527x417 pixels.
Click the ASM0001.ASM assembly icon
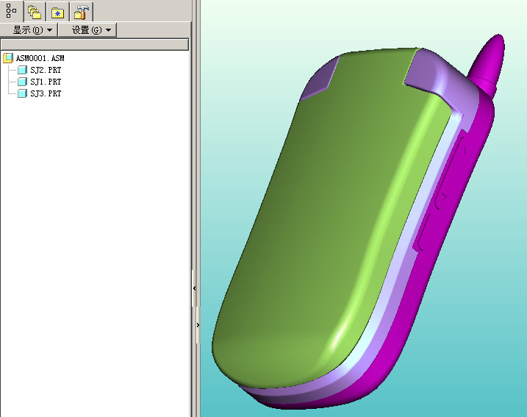tap(8, 58)
